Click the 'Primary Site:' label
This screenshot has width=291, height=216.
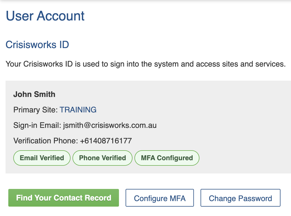[x=36, y=110]
